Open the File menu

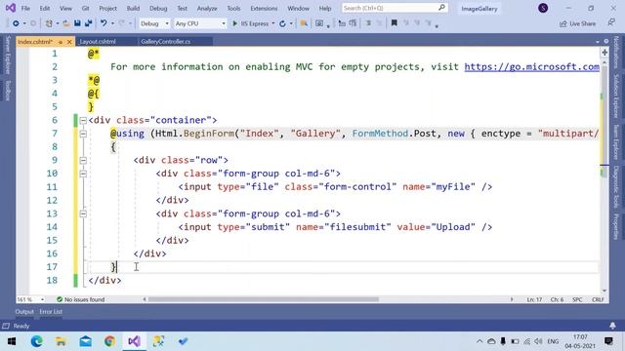click(x=25, y=8)
